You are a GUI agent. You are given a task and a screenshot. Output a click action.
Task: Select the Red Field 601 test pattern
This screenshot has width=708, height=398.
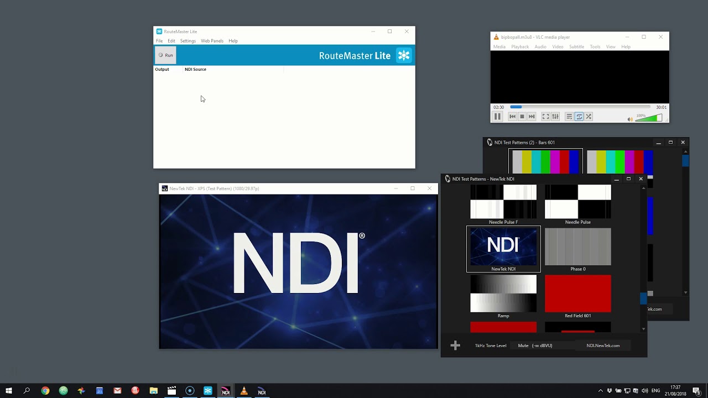point(578,297)
